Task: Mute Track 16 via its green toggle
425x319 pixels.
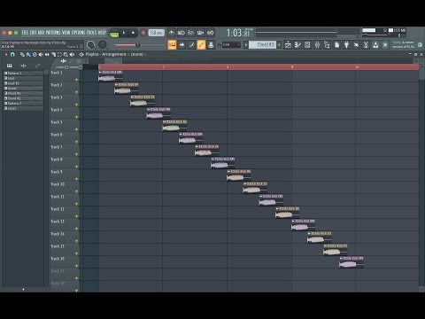Action: 77,266
